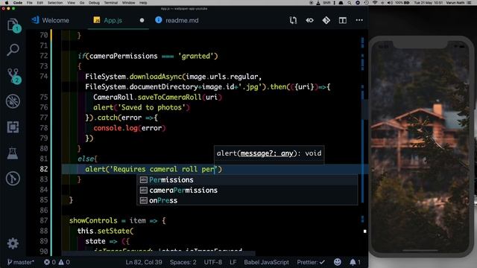Open the Code application menu
This screenshot has width=477, height=268.
click(18, 3)
